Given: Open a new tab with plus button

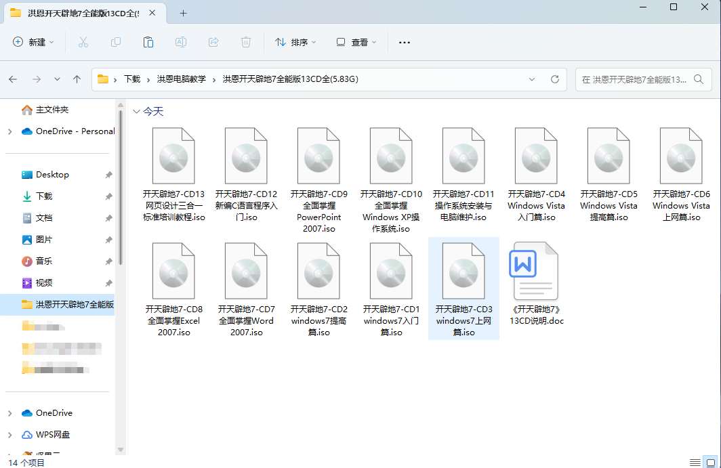Looking at the screenshot, I should (183, 13).
